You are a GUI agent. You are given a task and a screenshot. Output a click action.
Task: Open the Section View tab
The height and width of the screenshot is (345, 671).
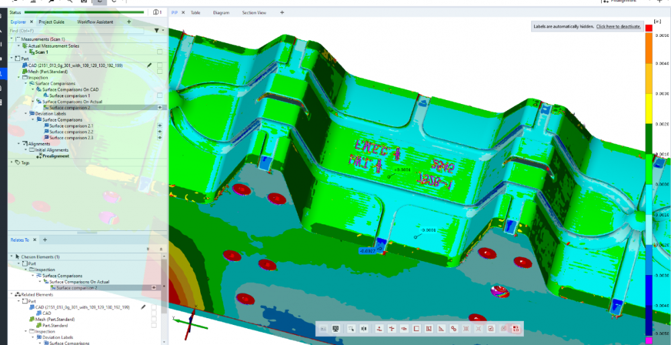tap(254, 12)
